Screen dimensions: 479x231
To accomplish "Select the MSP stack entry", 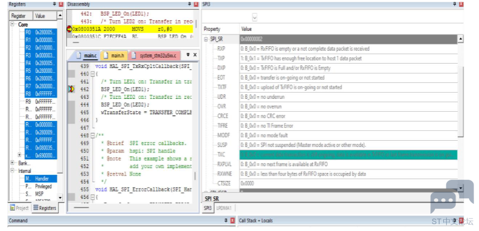I will [x=41, y=194].
